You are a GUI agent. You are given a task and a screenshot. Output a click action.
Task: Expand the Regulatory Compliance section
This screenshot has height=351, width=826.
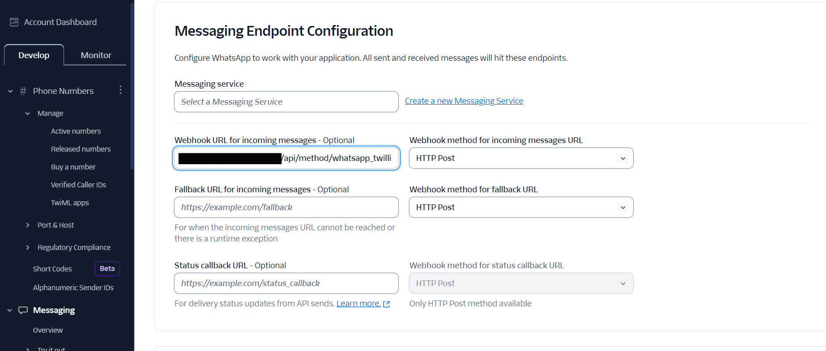[x=27, y=247]
